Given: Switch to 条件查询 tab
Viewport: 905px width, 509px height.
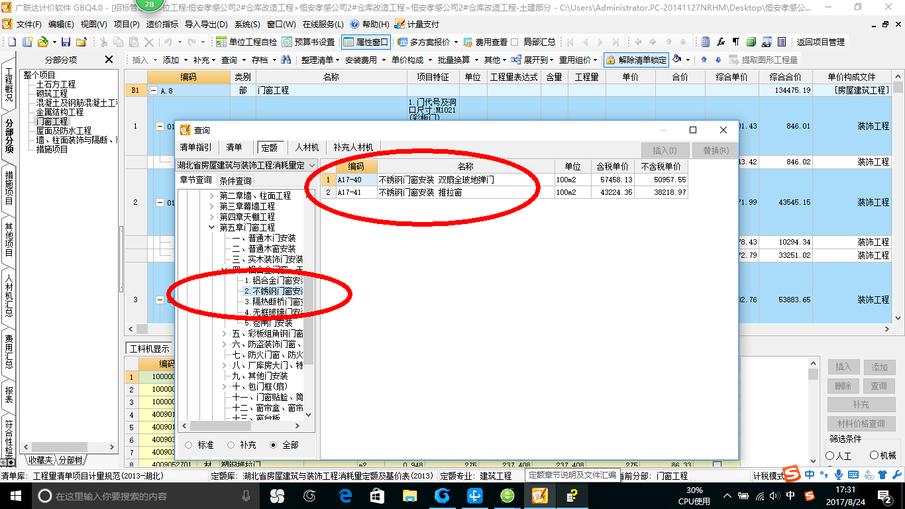Looking at the screenshot, I should coord(235,180).
